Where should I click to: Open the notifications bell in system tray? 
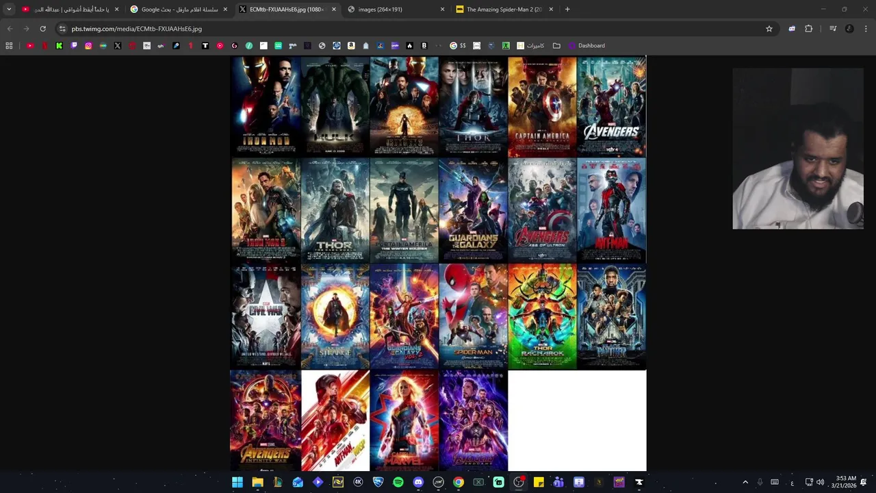click(x=864, y=482)
